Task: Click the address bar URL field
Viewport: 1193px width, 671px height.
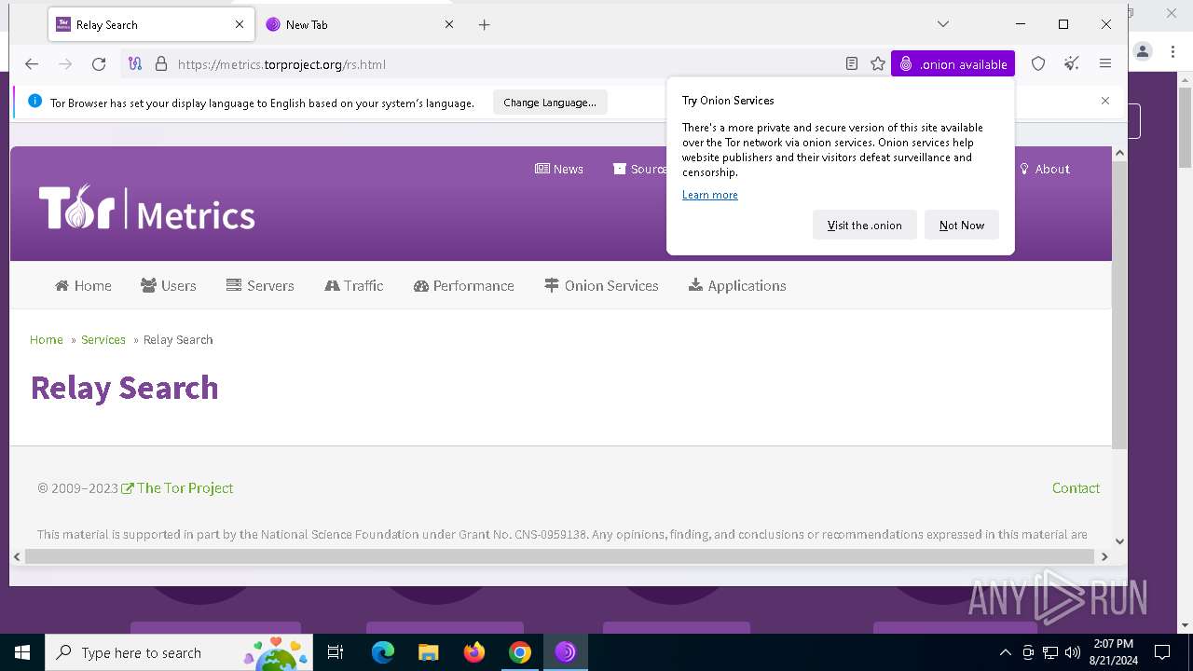Action: [x=503, y=64]
